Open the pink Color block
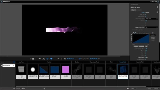Image resolution: width=160 pixels, height=90 pixels. 65,71
